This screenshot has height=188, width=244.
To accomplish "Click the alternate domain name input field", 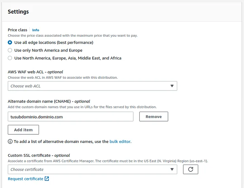I will coord(70,117).
